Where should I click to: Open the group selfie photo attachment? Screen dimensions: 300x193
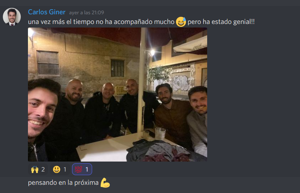point(118,94)
